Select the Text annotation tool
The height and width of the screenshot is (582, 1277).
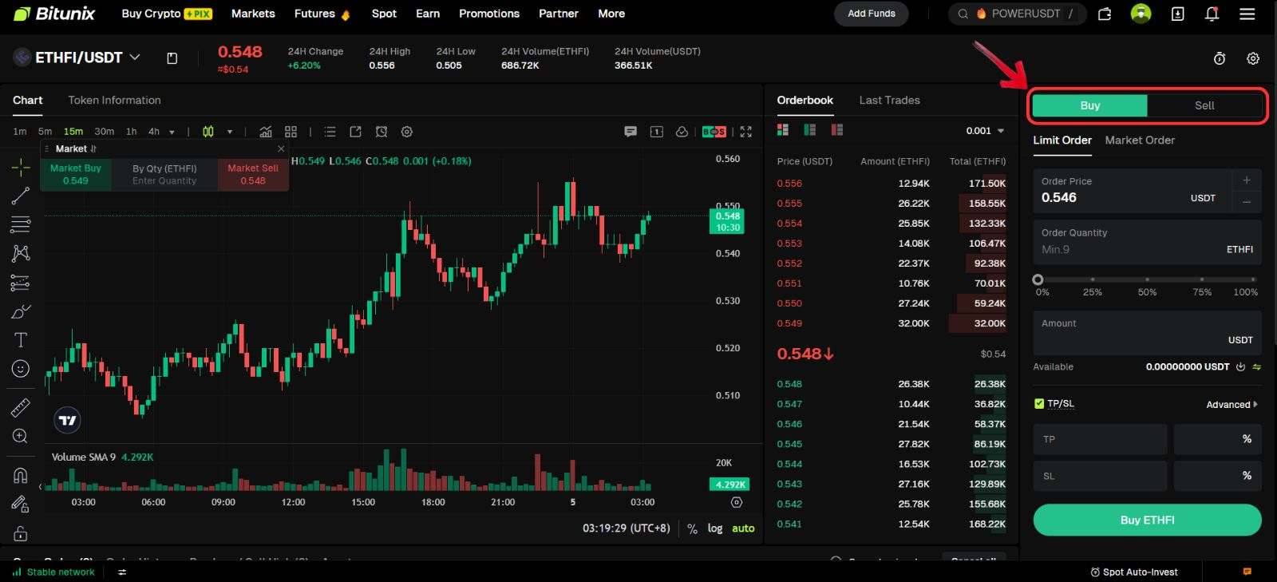pos(21,340)
